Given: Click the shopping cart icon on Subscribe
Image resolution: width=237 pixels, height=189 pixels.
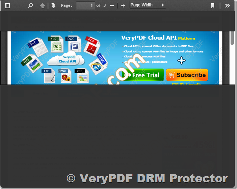Looking at the screenshot, I should [172, 75].
